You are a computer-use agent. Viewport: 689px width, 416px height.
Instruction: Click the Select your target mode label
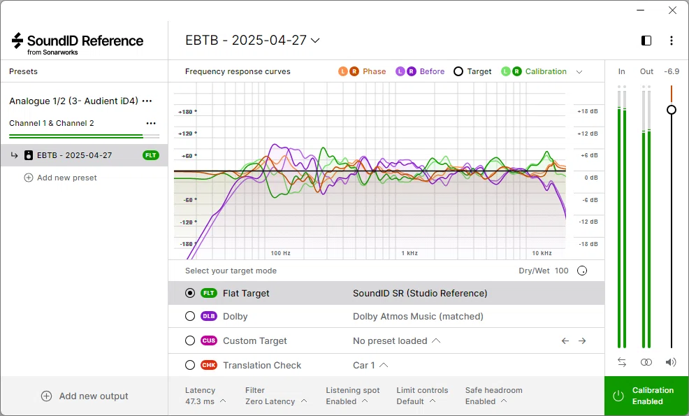pyautogui.click(x=231, y=271)
